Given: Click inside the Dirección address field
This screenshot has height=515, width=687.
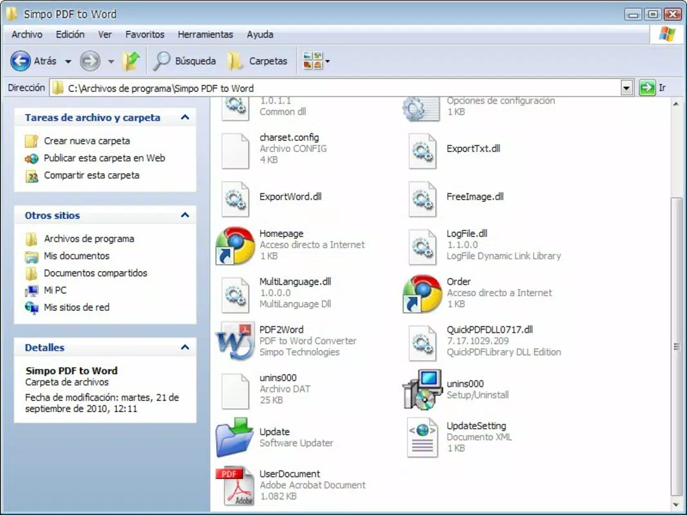Looking at the screenshot, I should point(335,88).
